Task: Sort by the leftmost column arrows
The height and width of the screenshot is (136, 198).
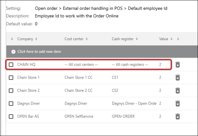Action: click(x=12, y=39)
